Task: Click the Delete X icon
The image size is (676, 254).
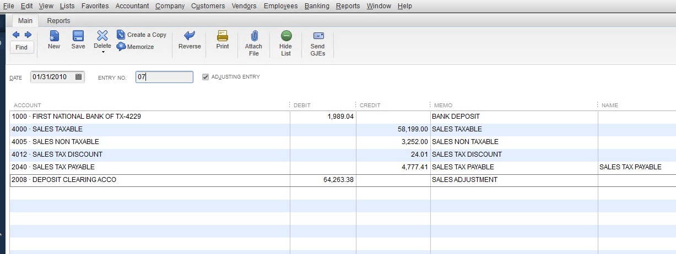Action: pos(102,36)
